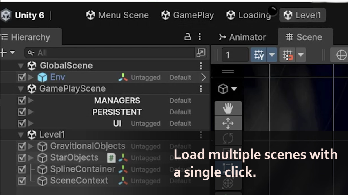Toggle the Env object checkbox
The width and height of the screenshot is (348, 195).
pyautogui.click(x=22, y=77)
